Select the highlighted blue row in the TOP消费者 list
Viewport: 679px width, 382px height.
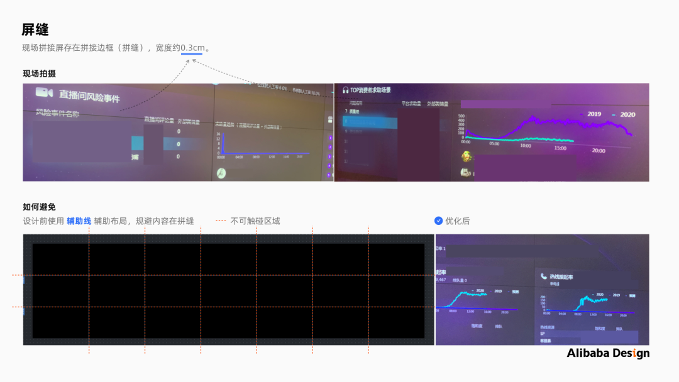pyautogui.click(x=370, y=123)
